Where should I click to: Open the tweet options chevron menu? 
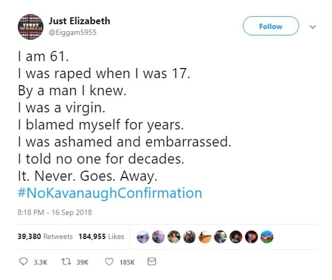pyautogui.click(x=313, y=26)
